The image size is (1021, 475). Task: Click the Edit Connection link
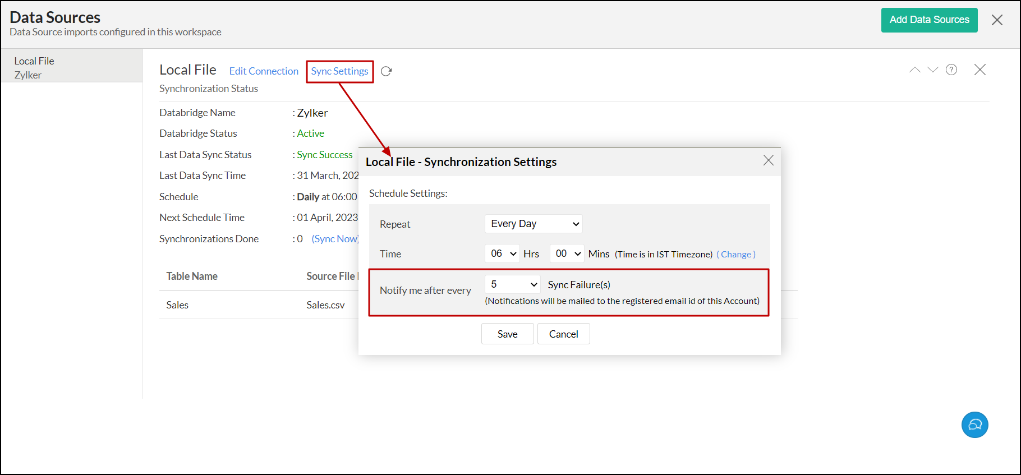pyautogui.click(x=264, y=71)
